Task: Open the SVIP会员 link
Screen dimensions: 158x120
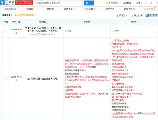Action: [x=112, y=3]
